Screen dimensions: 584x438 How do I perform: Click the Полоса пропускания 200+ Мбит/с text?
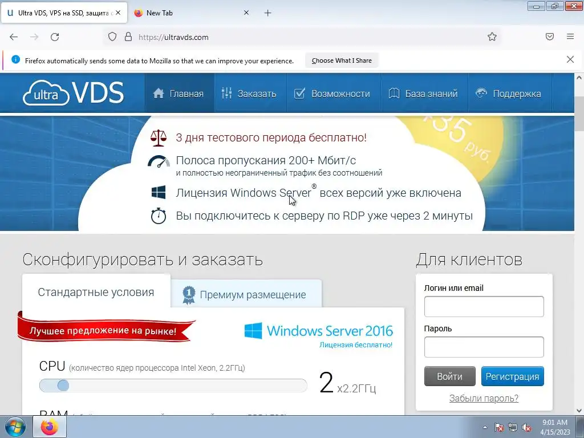coord(266,160)
